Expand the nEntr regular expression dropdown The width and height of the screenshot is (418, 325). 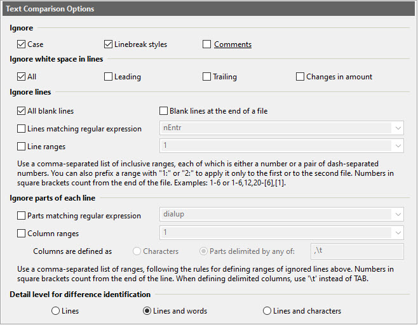(398, 129)
